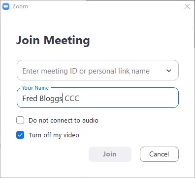Click the empty title bar area
195x178 pixels.
point(105,6)
